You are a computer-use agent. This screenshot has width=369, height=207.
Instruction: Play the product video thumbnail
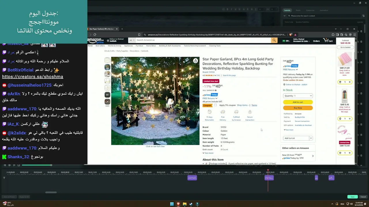coord(107,101)
